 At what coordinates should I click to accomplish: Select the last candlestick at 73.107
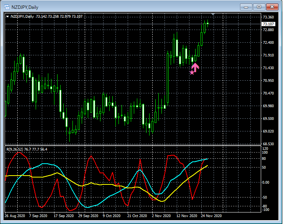(x=208, y=23)
